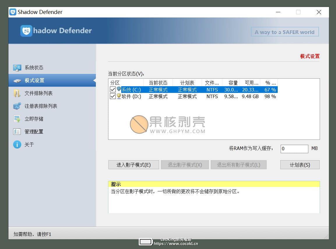Open the 系统状态 page
This screenshot has height=249, width=336.
pos(52,68)
